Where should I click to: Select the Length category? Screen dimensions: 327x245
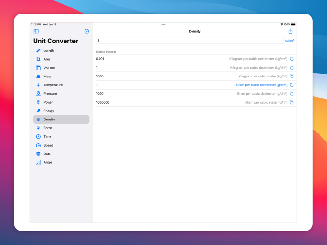pos(61,50)
